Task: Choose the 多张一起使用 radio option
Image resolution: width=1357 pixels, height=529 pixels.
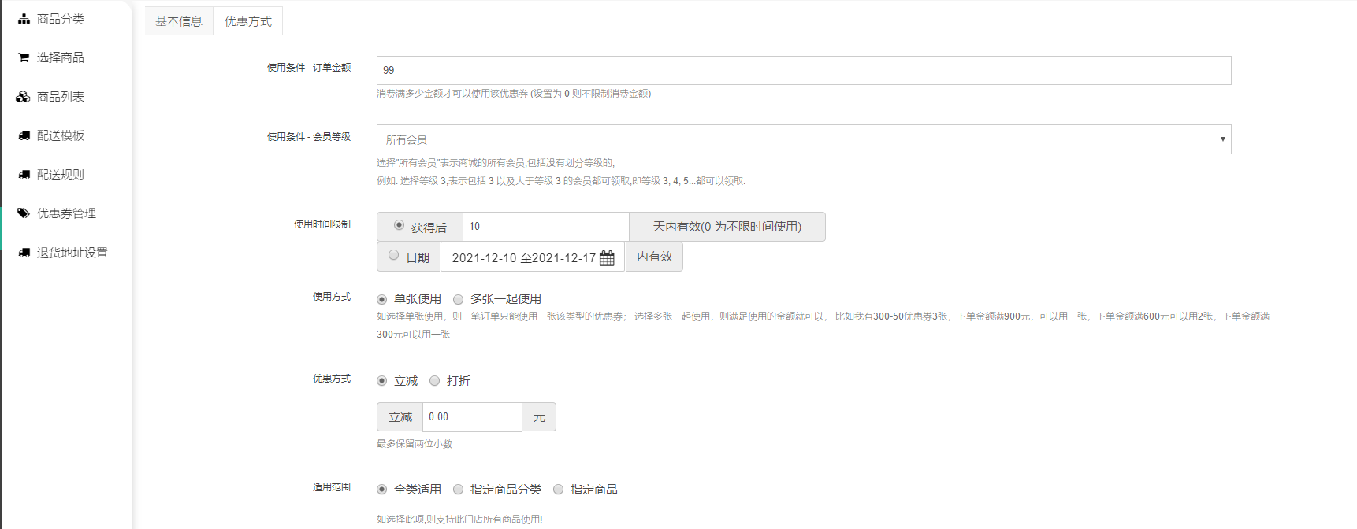Action: click(458, 299)
